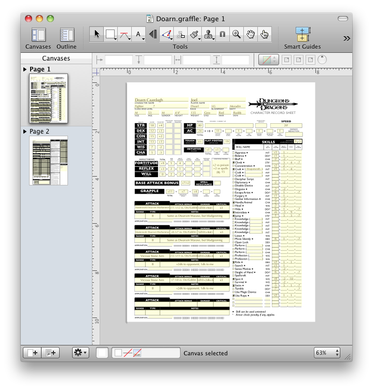Expand the Page 1 disclosure triangle

click(x=25, y=69)
